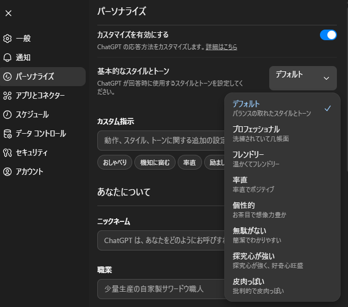Open データ コントロール settings
The height and width of the screenshot is (307, 348).
(x=43, y=134)
